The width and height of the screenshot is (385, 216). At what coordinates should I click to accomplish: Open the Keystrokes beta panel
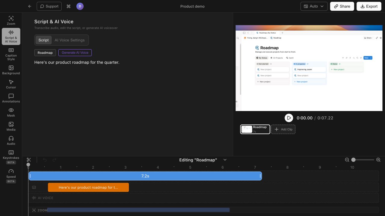tap(11, 157)
